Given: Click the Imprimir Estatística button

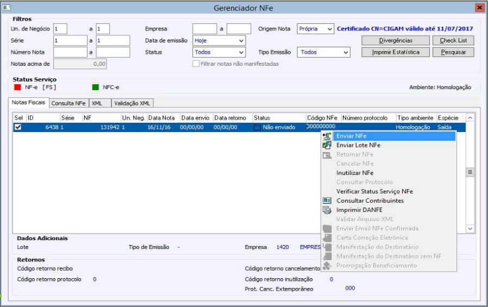Looking at the screenshot, I should click(396, 52).
